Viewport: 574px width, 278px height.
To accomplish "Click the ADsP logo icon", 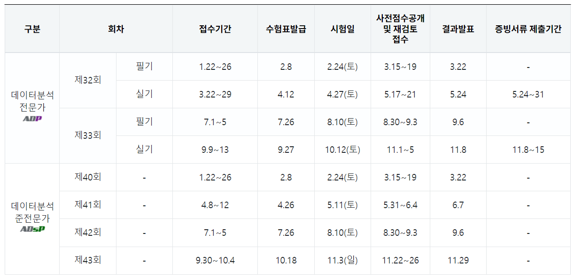I will click(x=32, y=229).
